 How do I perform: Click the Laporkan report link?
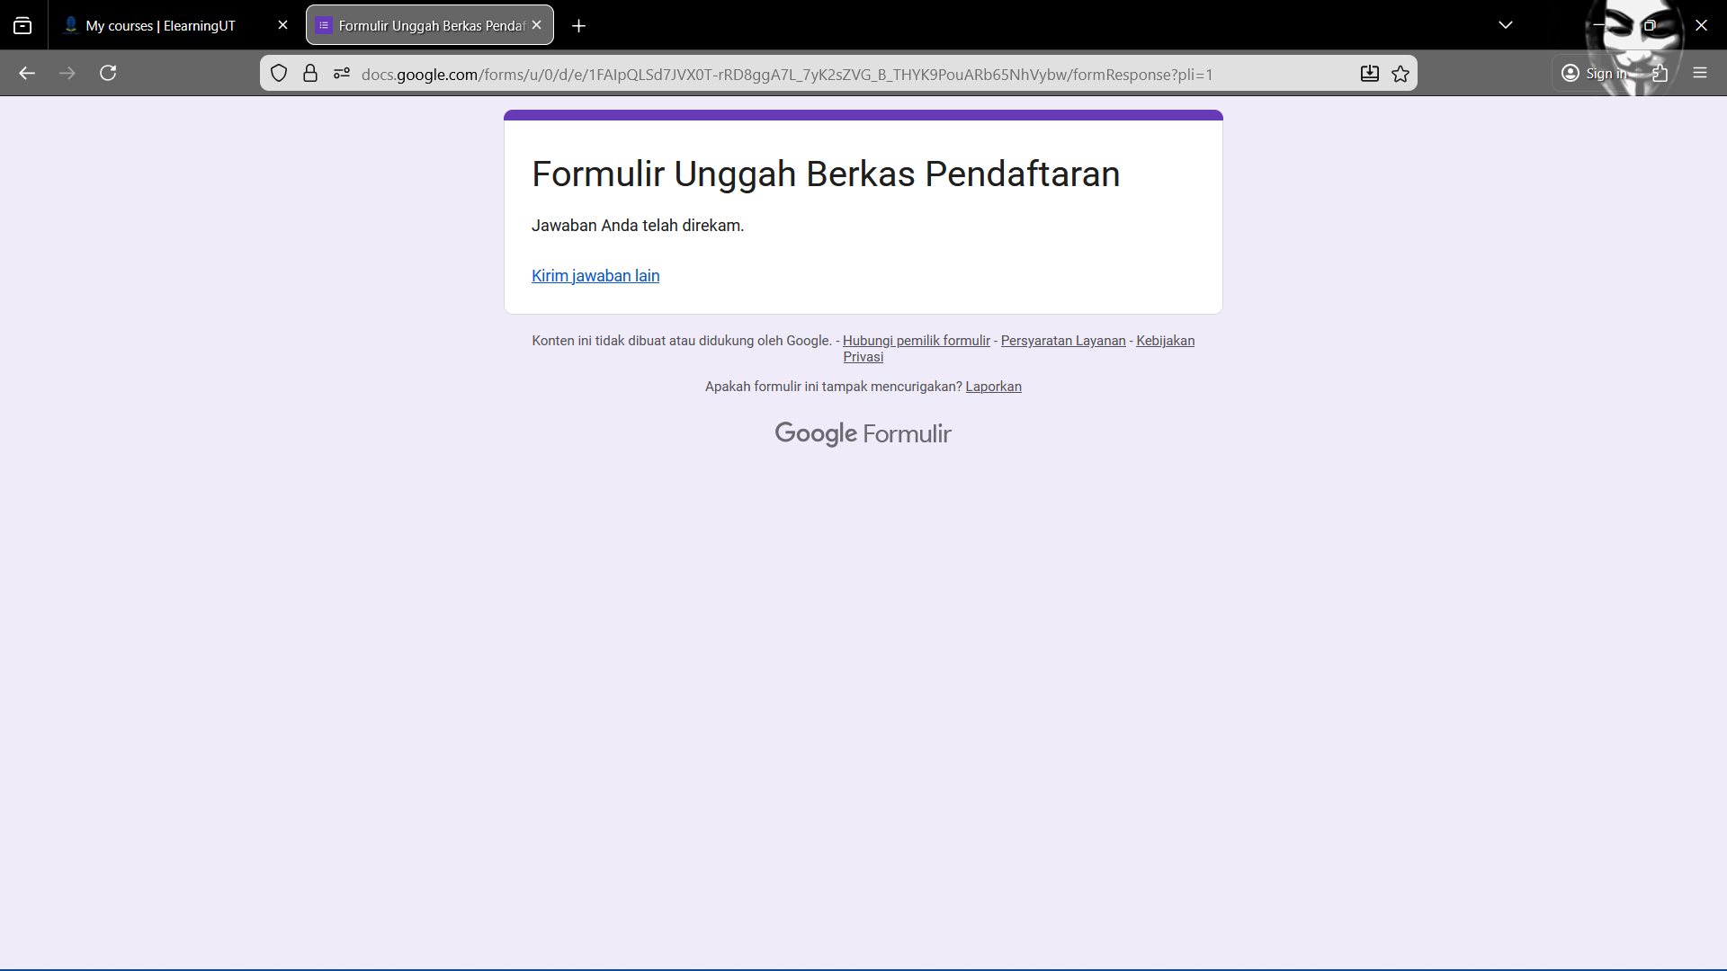pos(993,387)
